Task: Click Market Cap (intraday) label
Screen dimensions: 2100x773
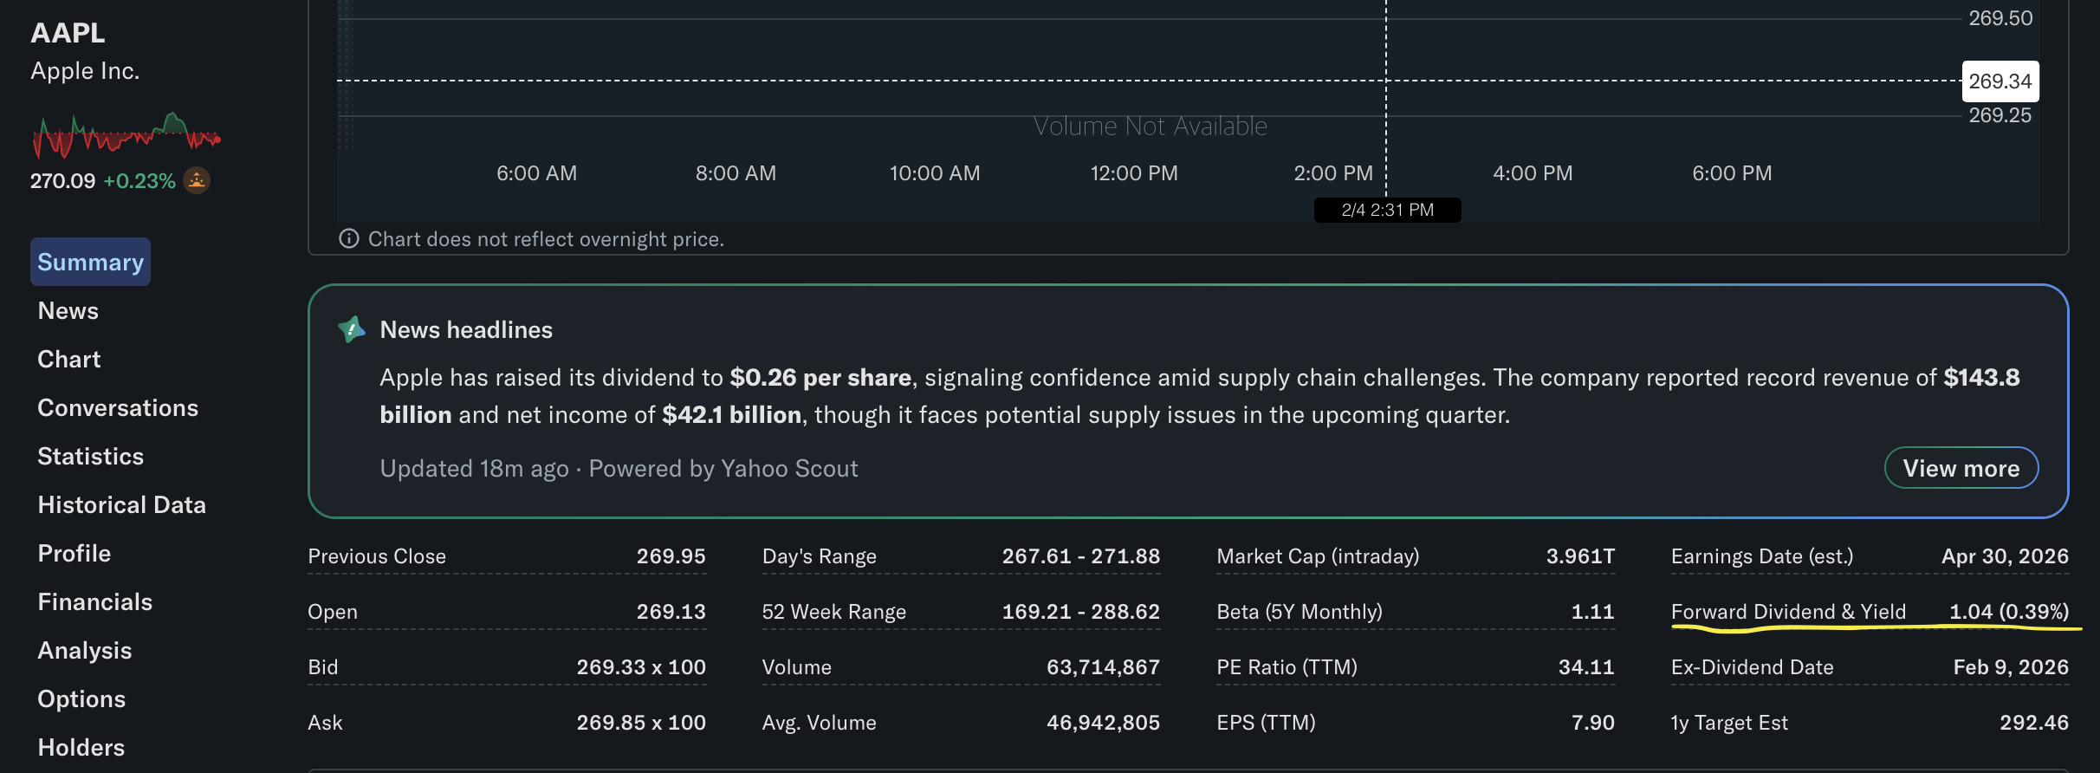Action: click(x=1318, y=556)
